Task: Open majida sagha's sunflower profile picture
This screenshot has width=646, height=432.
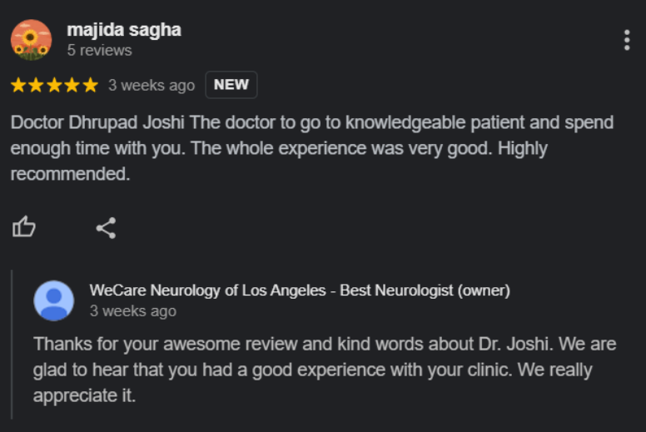Action: point(31,40)
